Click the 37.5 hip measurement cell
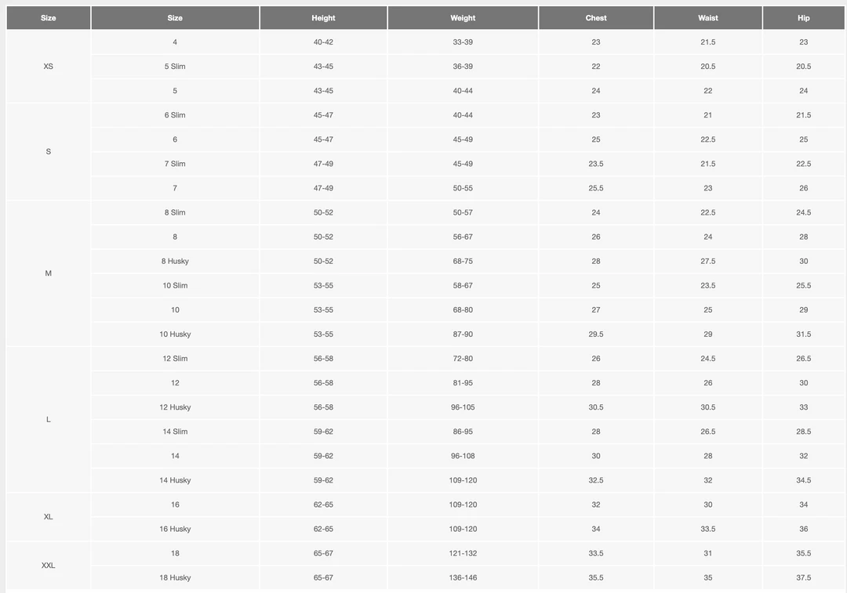The height and width of the screenshot is (593, 847). pos(803,578)
